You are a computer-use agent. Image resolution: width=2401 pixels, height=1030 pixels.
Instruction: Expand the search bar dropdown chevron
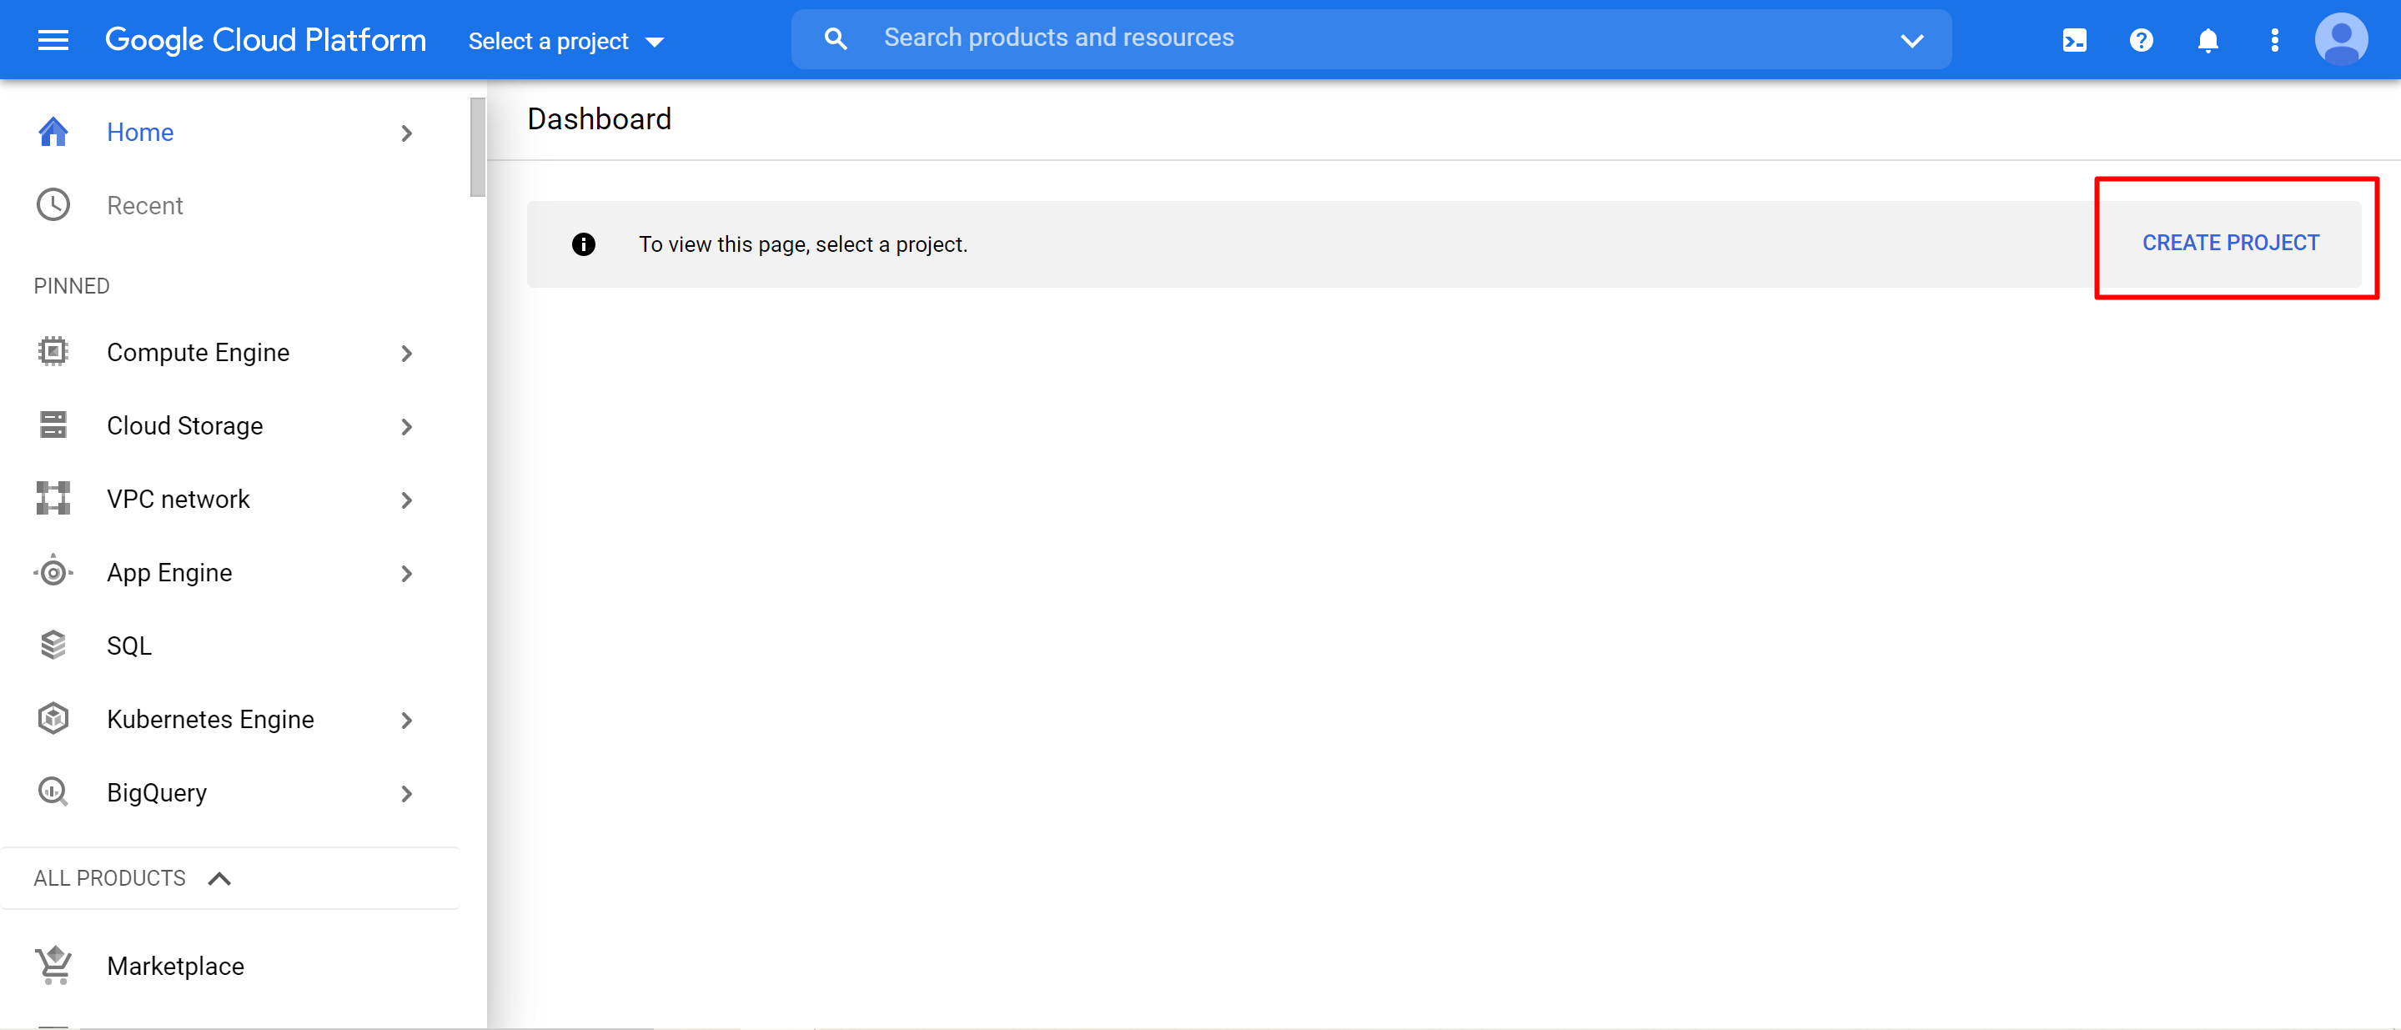click(x=1911, y=40)
